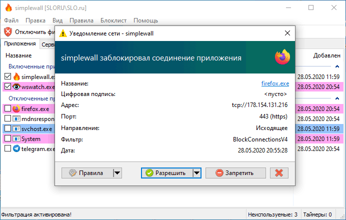Maximize the simplewall main window

point(311,7)
